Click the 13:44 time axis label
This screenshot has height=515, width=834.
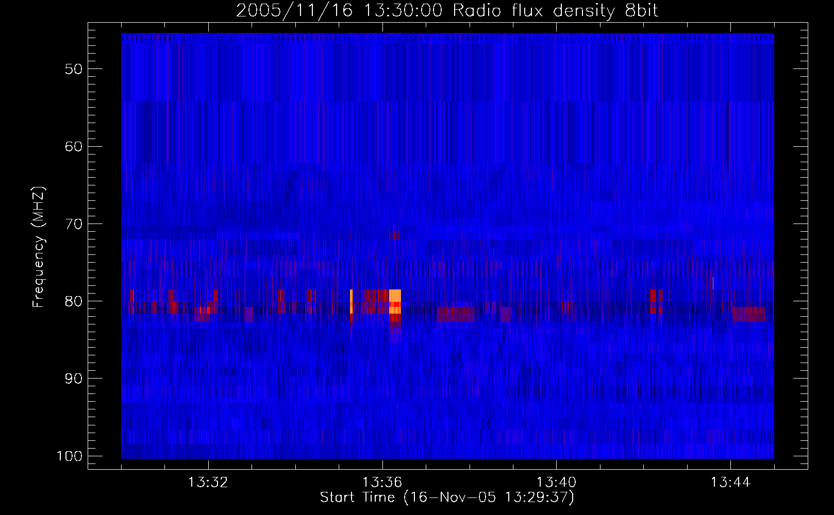coord(730,483)
